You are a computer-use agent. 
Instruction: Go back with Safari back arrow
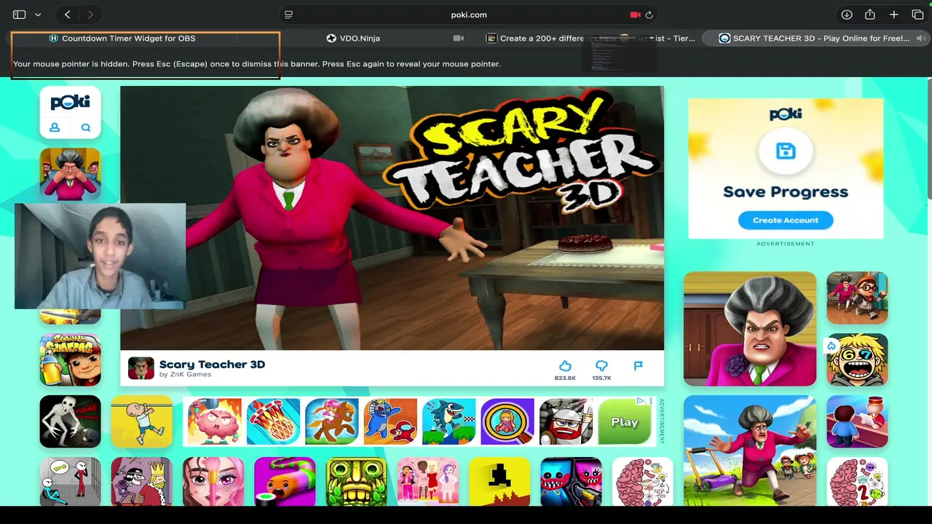coord(67,15)
